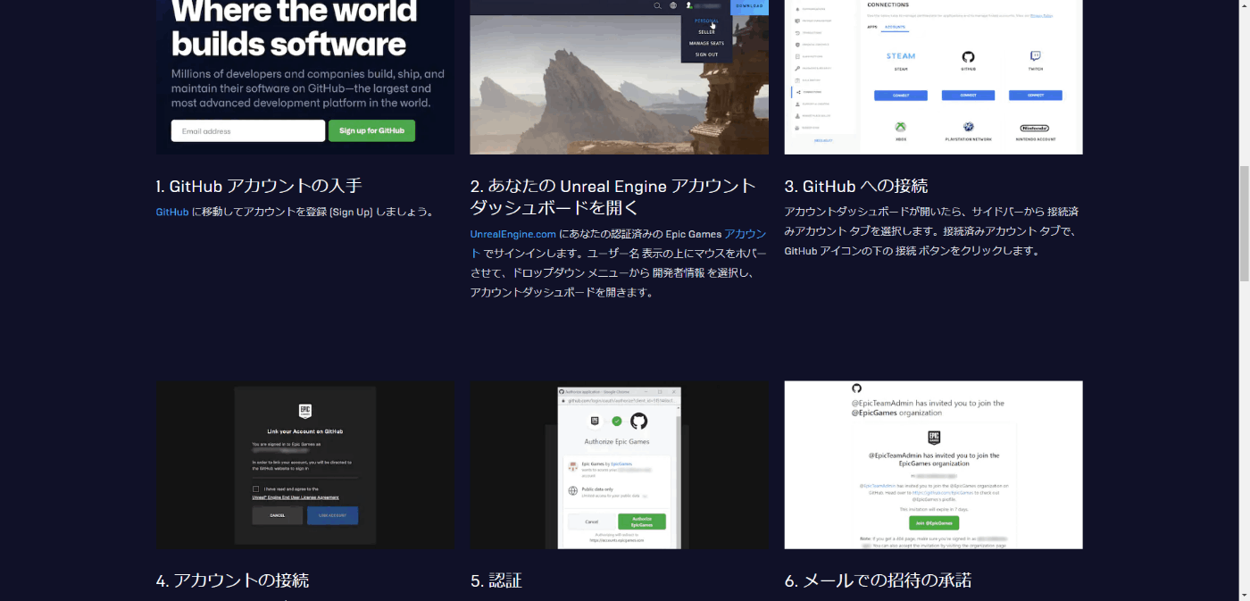
Task: Click the 'Where the world builds software' headline
Action: (x=294, y=27)
